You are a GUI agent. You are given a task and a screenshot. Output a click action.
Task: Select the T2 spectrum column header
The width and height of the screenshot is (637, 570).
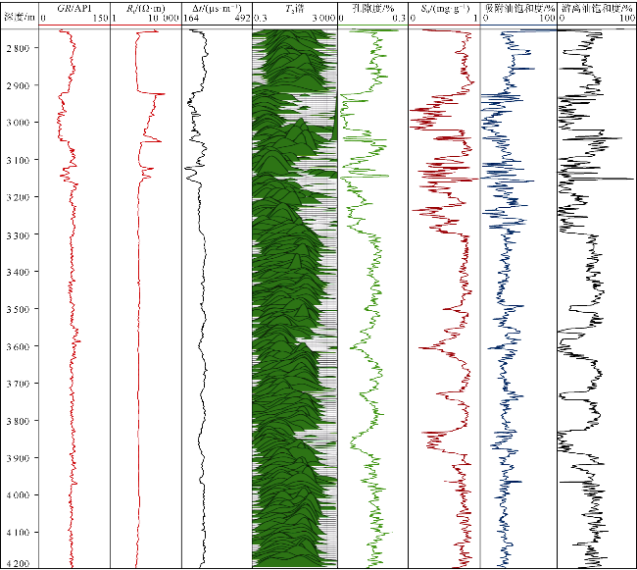294,8
